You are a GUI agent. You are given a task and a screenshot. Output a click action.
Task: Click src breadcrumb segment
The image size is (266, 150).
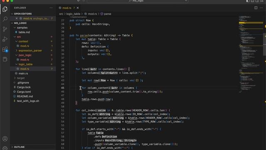tap(61, 14)
